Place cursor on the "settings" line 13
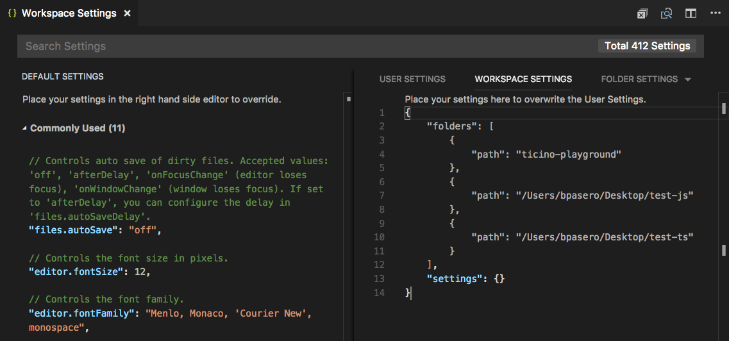The height and width of the screenshot is (341, 729). click(468, 279)
